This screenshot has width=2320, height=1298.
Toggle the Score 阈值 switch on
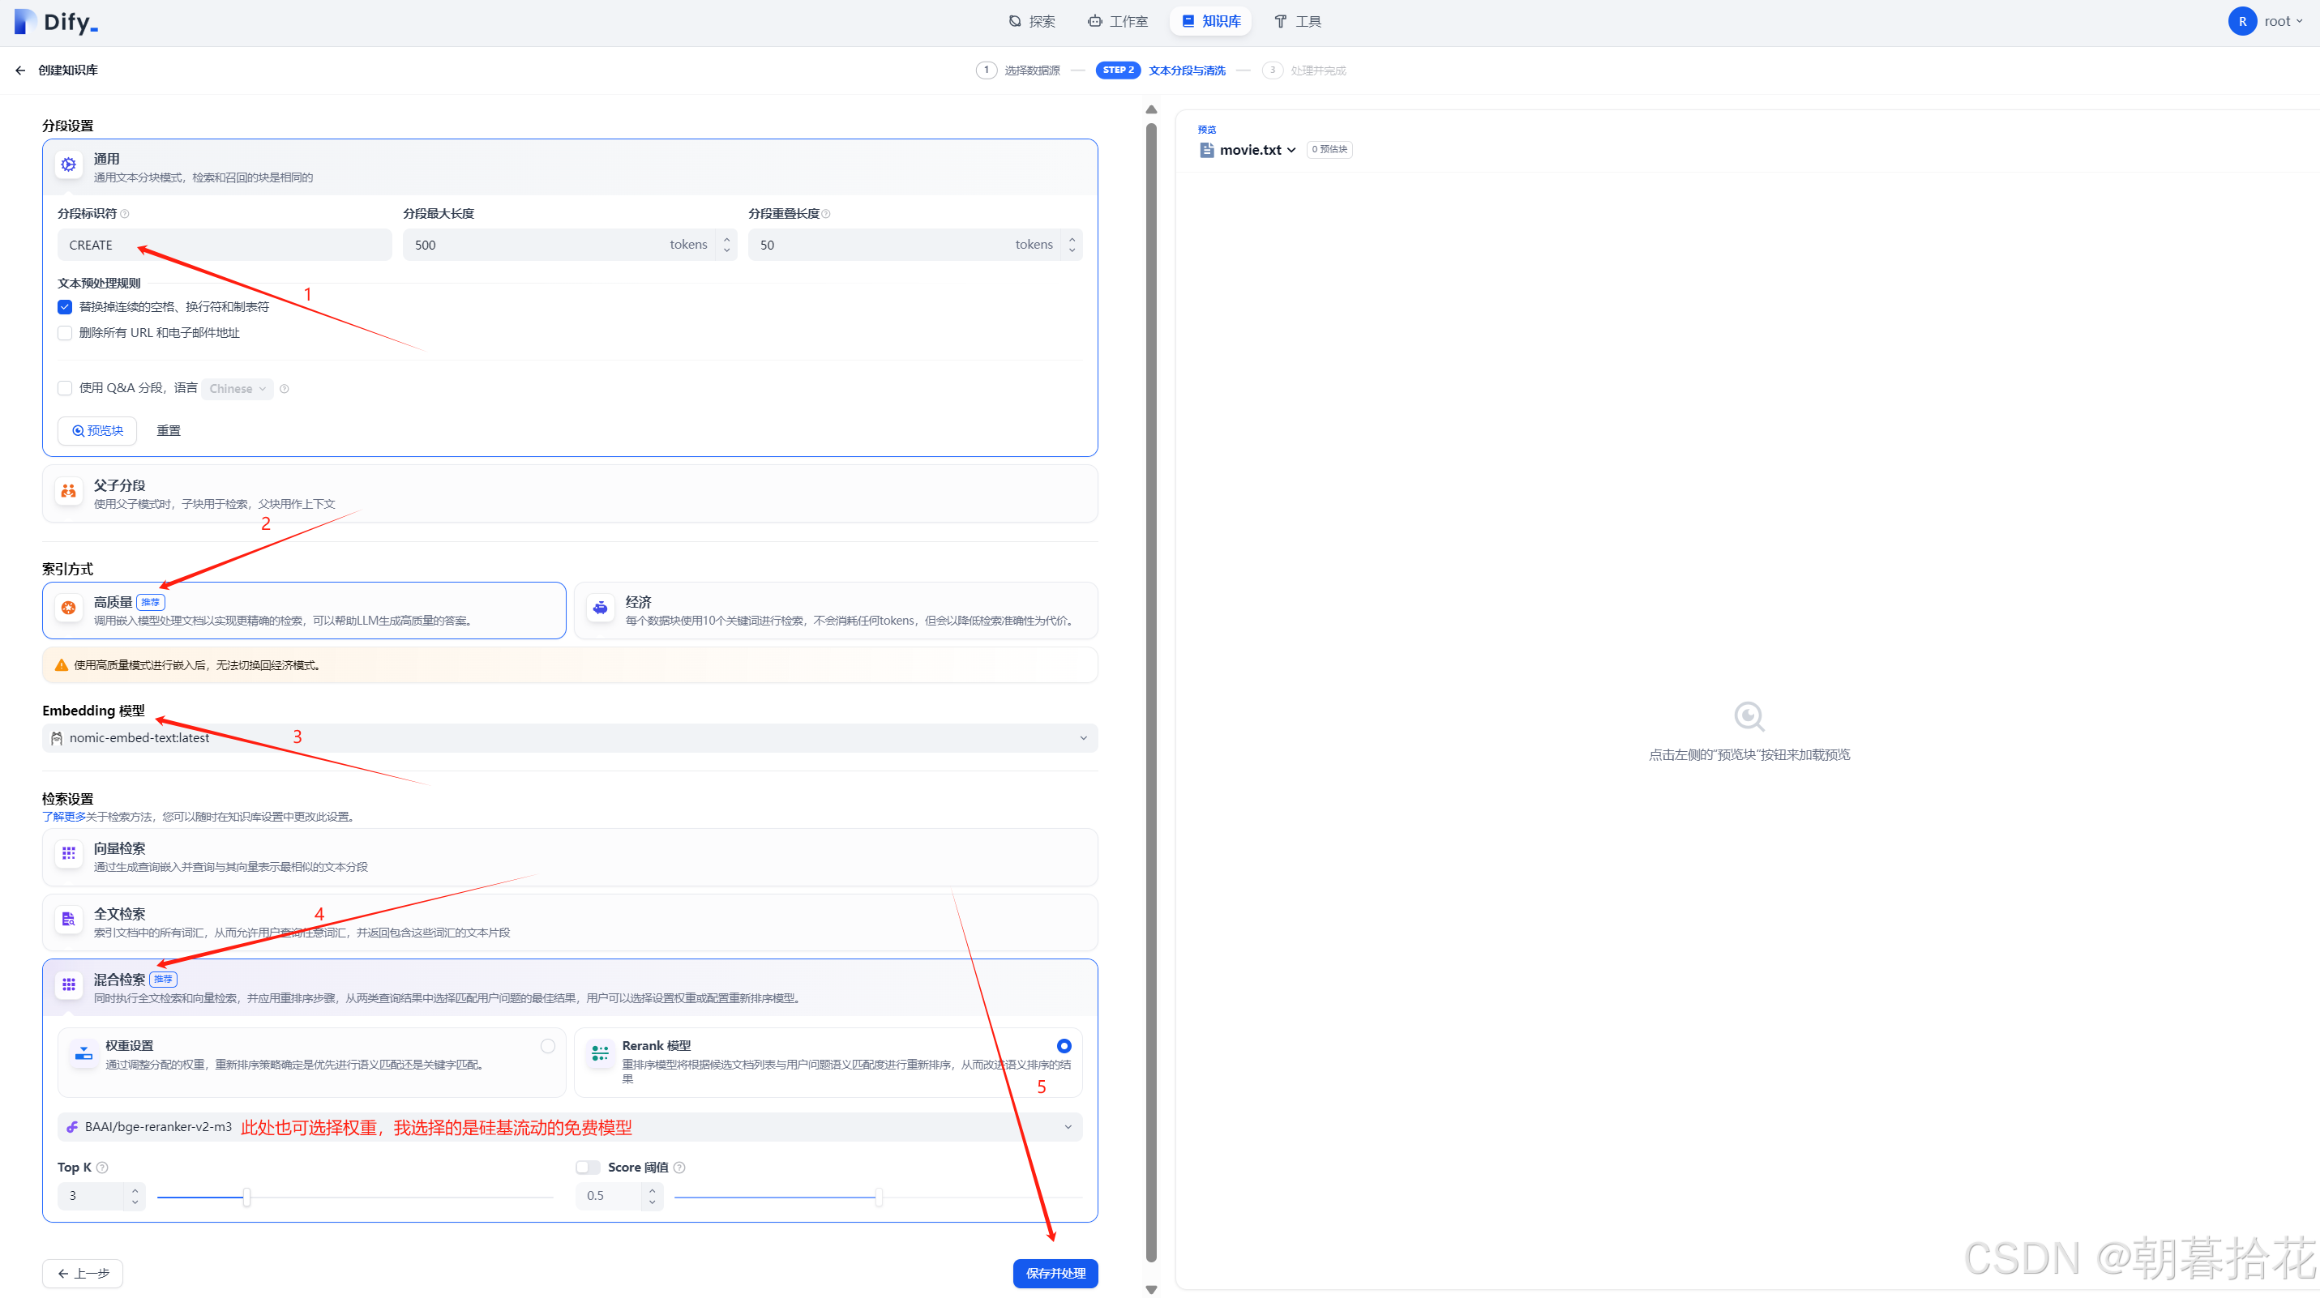tap(588, 1168)
